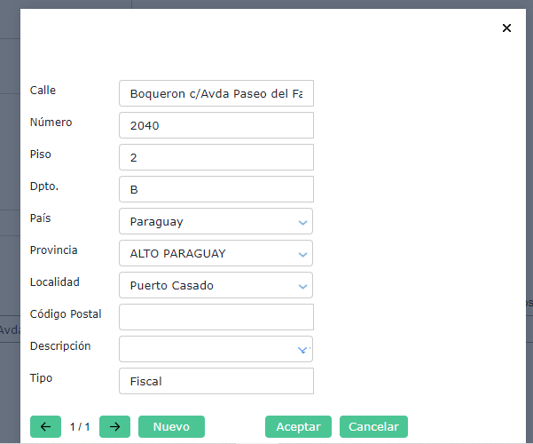
Task: Click the next record arrow button
Action: tap(114, 427)
